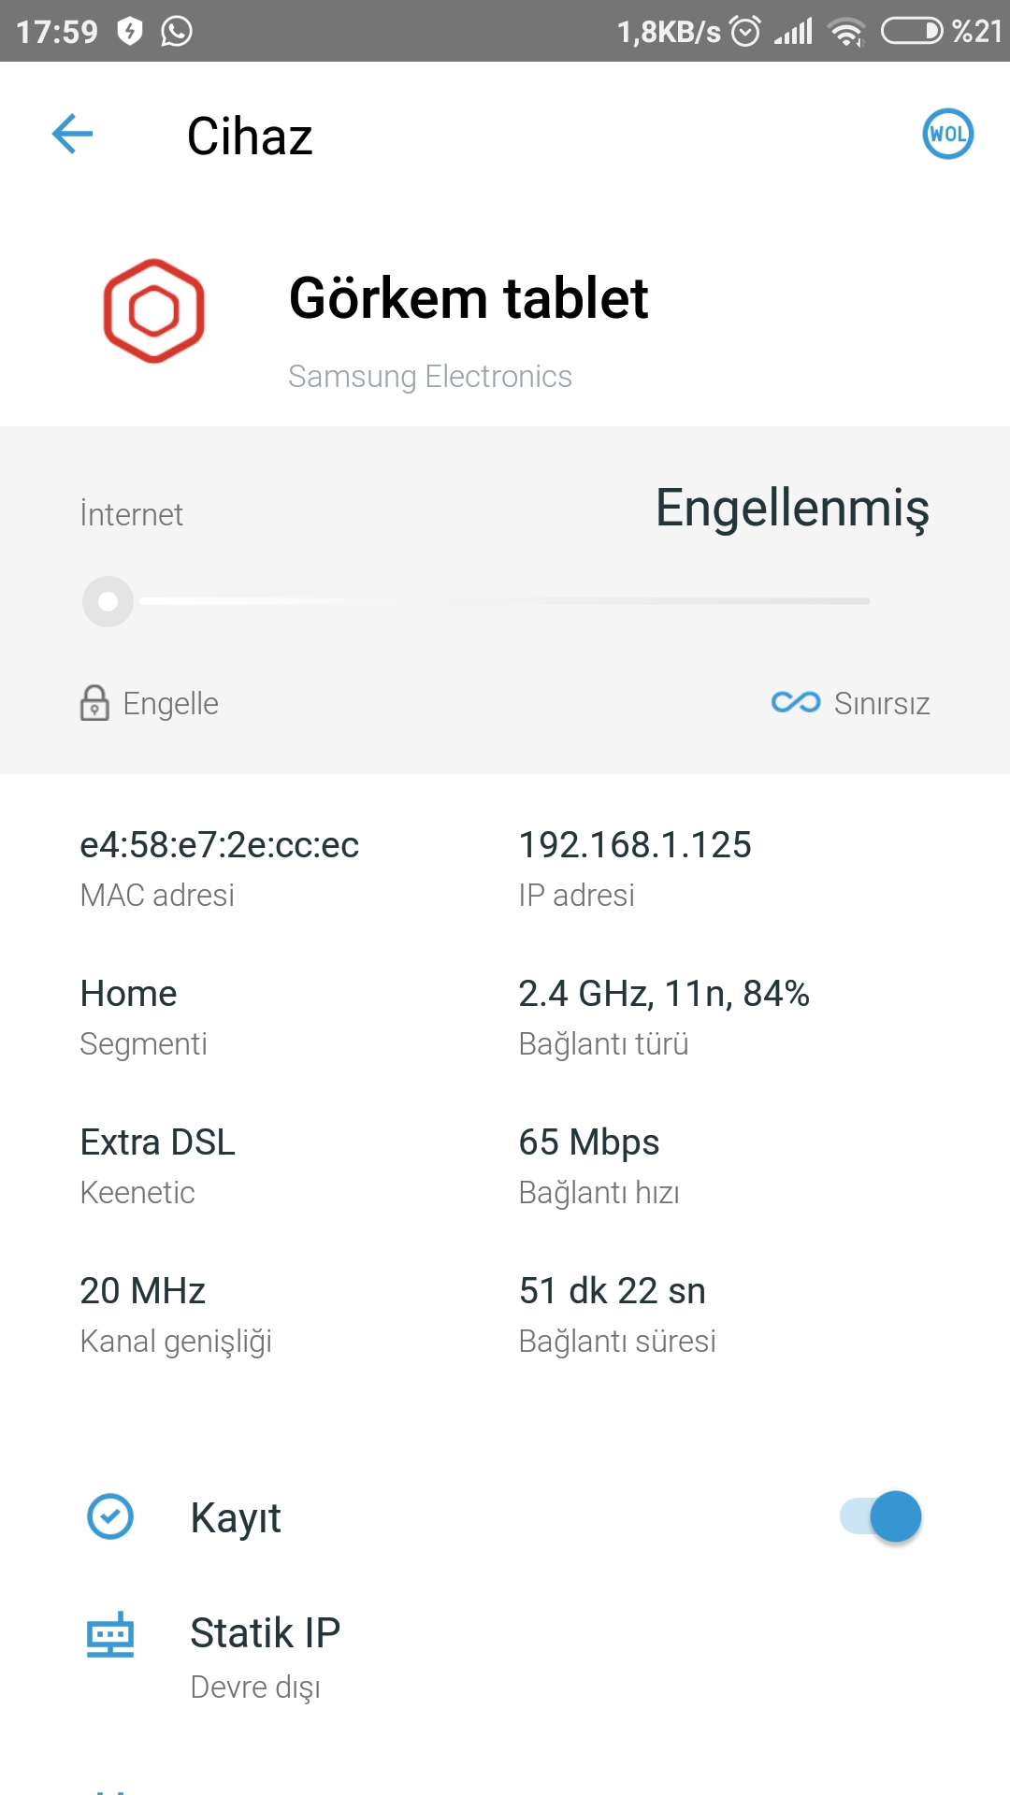
Task: Tap the Engellenmiş internet status text
Action: point(792,509)
